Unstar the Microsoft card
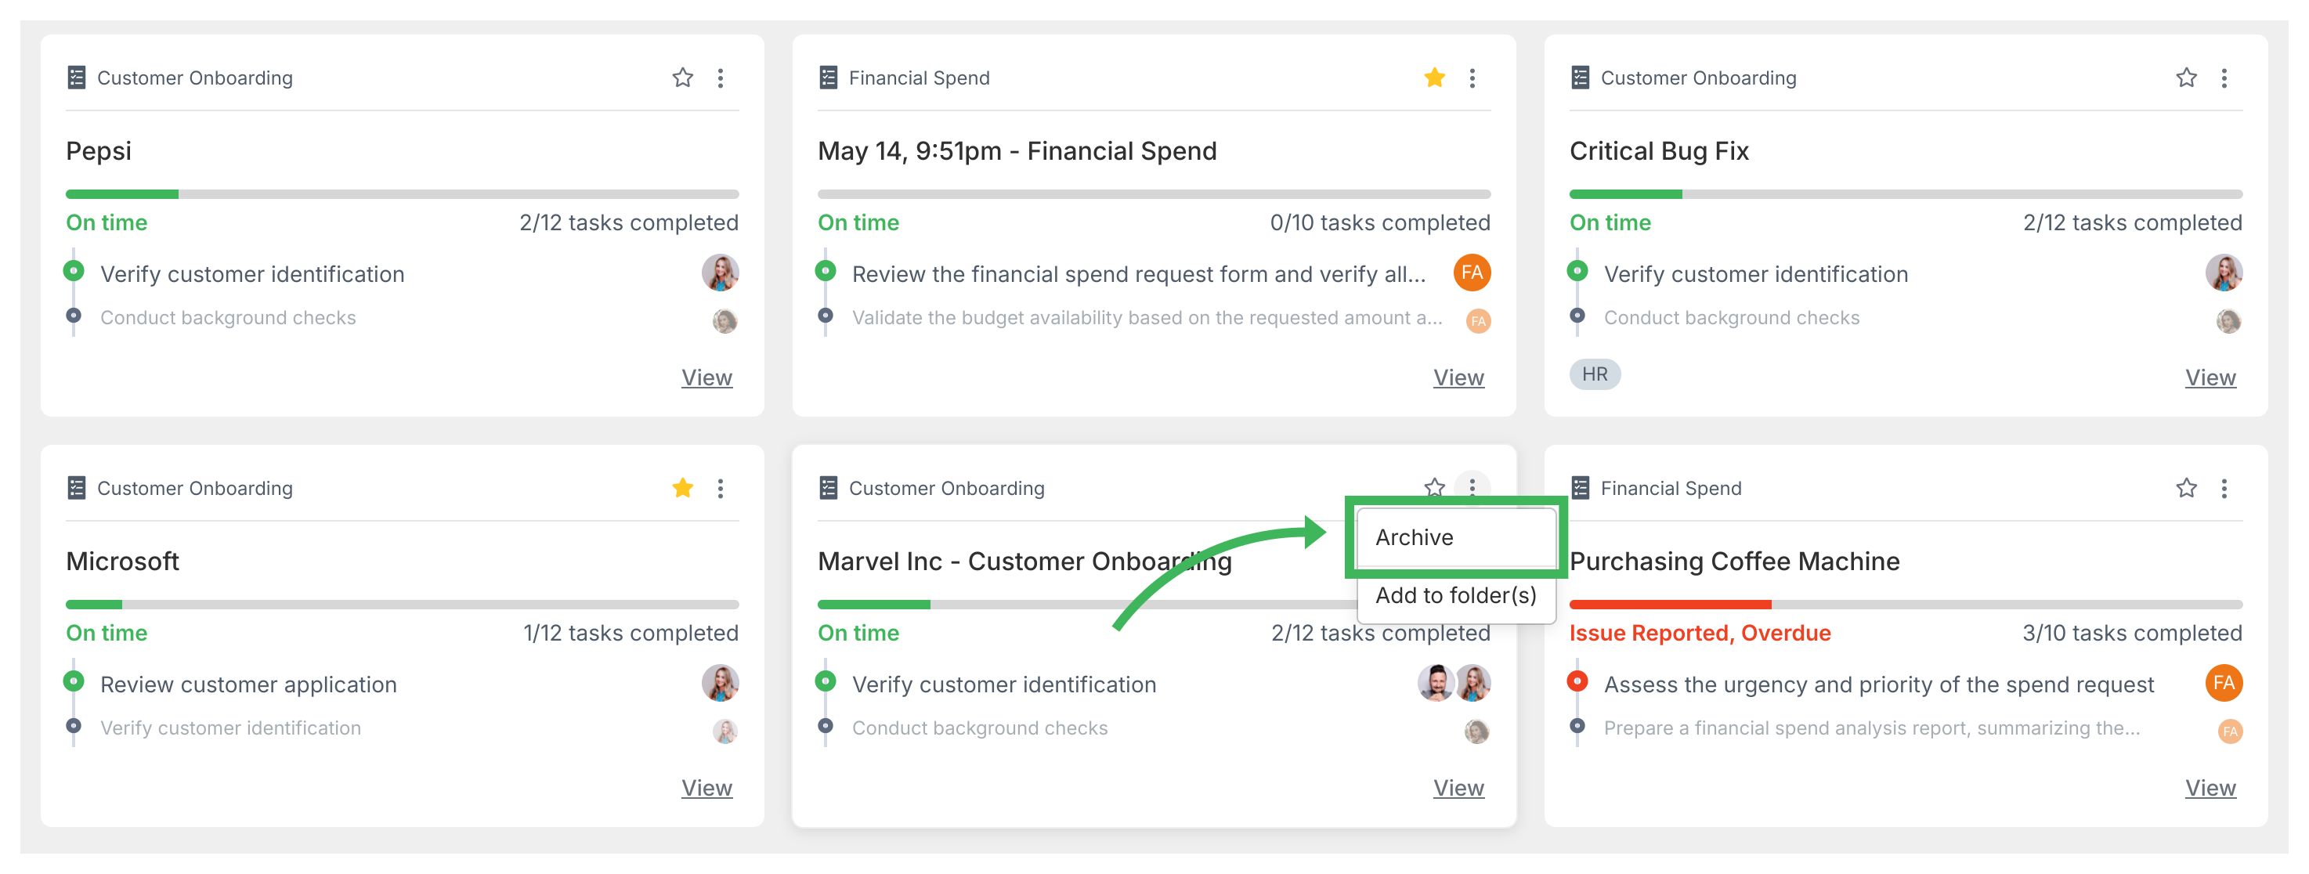2309x874 pixels. (682, 488)
